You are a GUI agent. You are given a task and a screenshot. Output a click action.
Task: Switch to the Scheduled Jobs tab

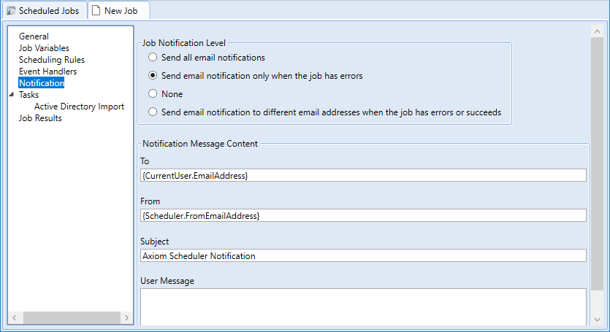tap(48, 11)
